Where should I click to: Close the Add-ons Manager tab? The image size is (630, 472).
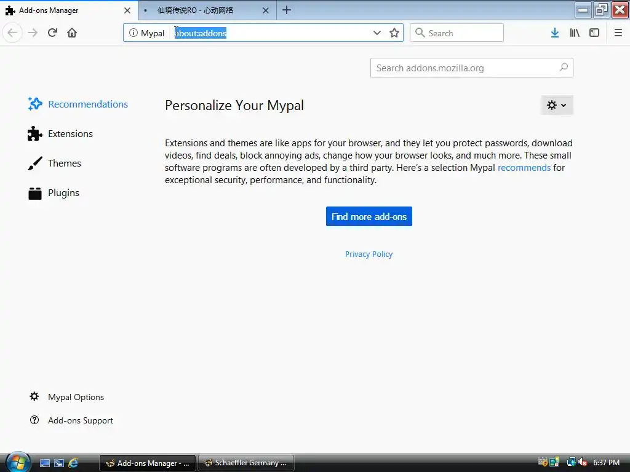pos(127,10)
